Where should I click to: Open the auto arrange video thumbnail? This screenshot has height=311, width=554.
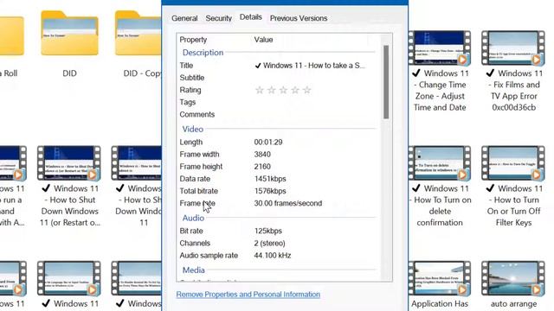513,278
